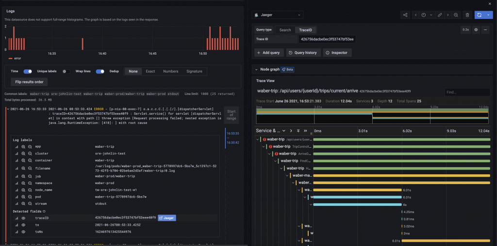Screen dimensions: 497x246
Task: Toggle the eye icon for ts field
Action: (x=23, y=225)
